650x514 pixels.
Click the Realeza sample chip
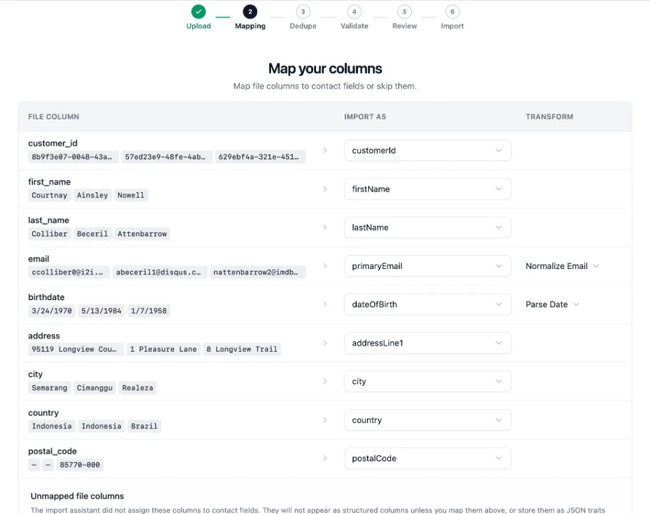click(x=138, y=388)
